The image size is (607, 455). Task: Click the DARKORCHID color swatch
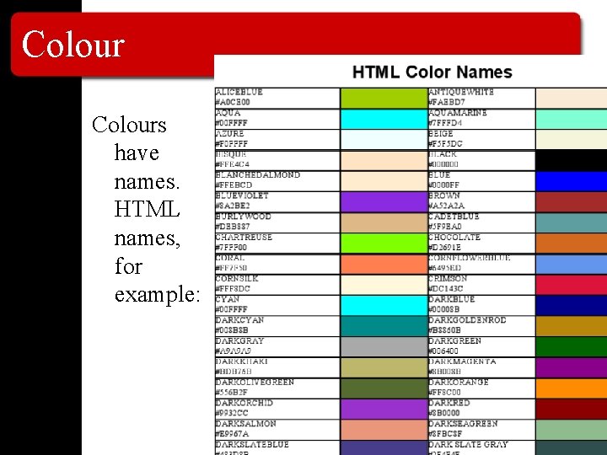(x=384, y=409)
